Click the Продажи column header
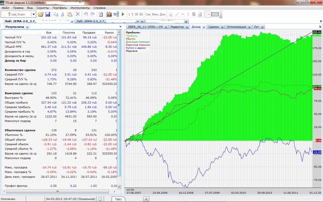Viewport: 323px width, 202px height. click(x=89, y=33)
